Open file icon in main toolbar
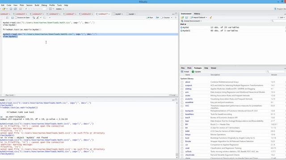286x160 pixels. tap(4, 9)
